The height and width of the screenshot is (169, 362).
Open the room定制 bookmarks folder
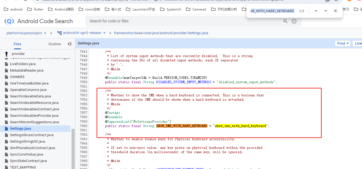(x=89, y=9)
